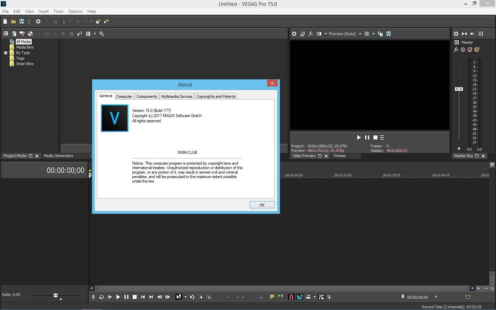
Task: Open the Preview (Auto) quality dropdown
Action: [345, 34]
